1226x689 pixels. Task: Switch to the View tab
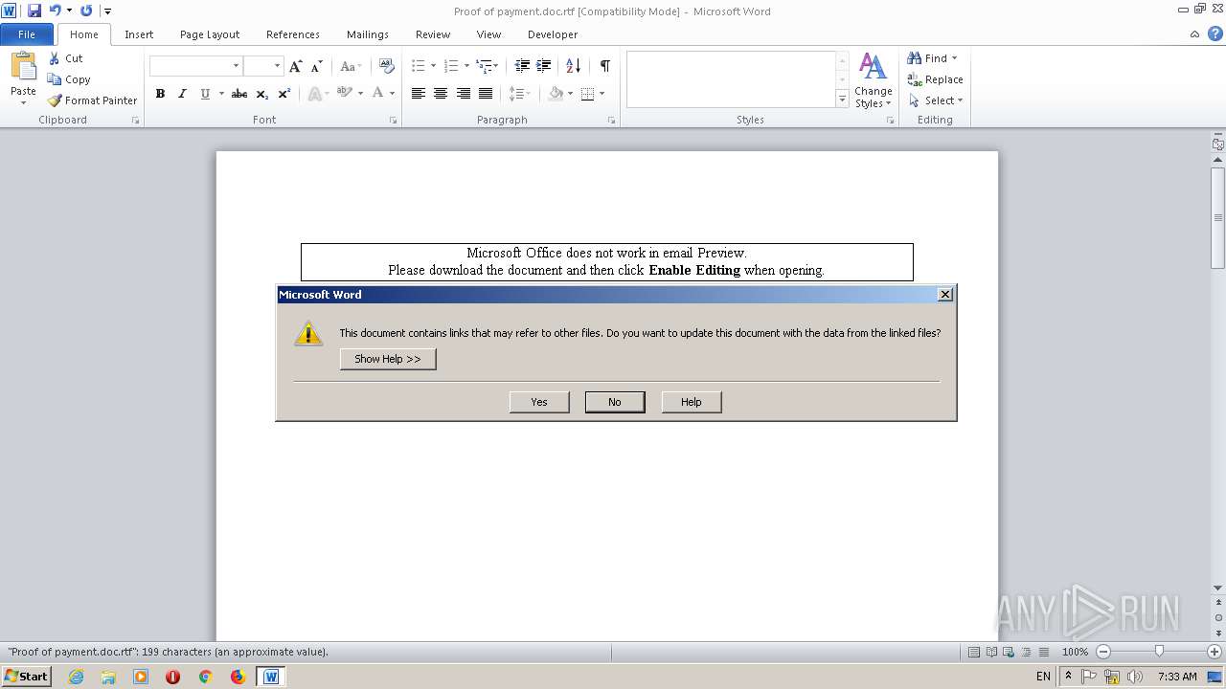pos(488,34)
